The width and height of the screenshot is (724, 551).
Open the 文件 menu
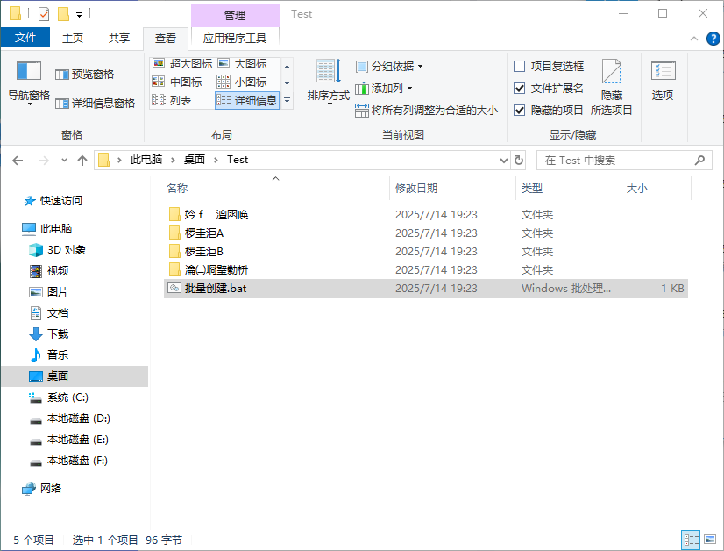click(26, 38)
